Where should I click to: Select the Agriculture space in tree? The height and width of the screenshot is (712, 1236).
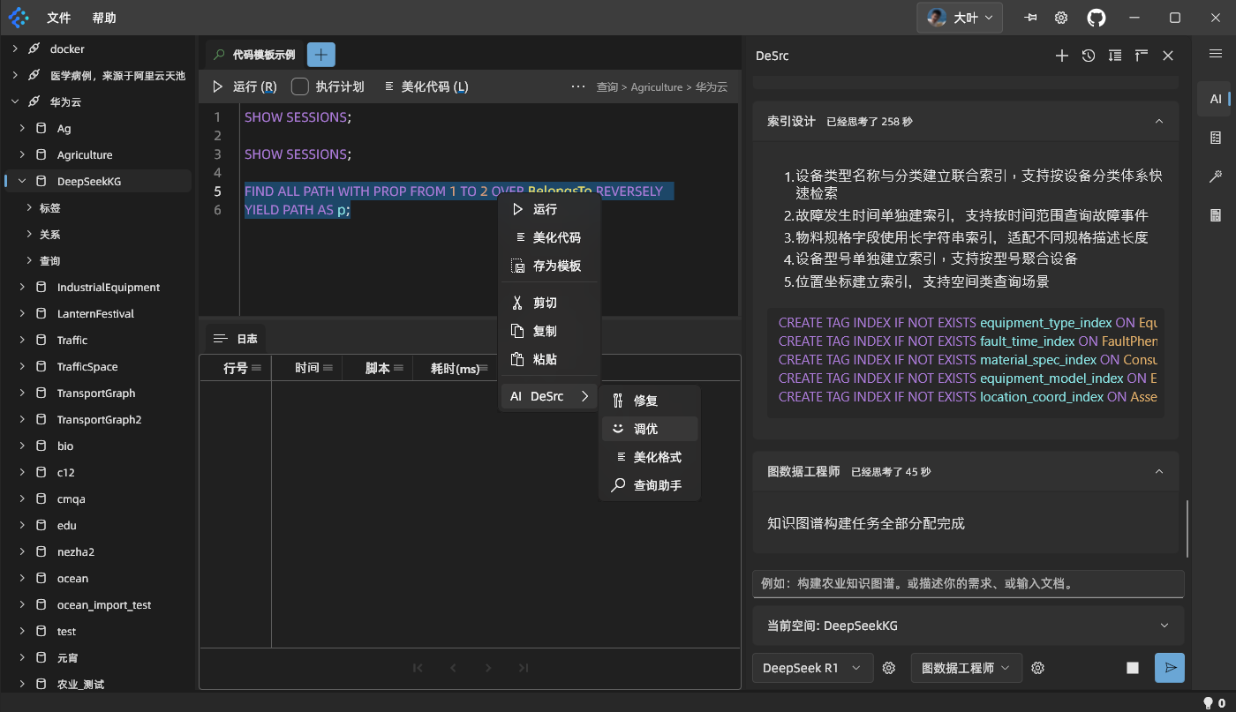pos(85,155)
